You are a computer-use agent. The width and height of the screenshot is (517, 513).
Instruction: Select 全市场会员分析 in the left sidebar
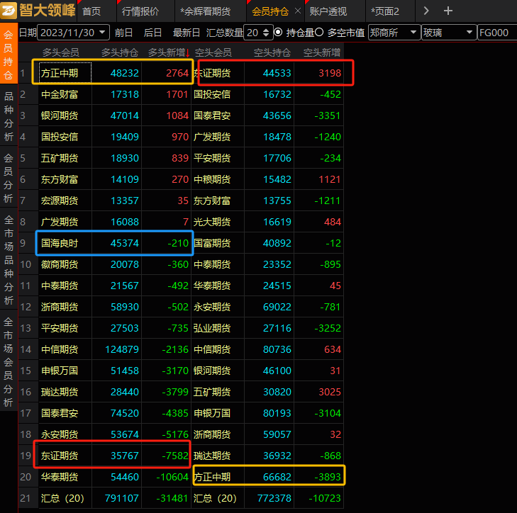(x=9, y=362)
